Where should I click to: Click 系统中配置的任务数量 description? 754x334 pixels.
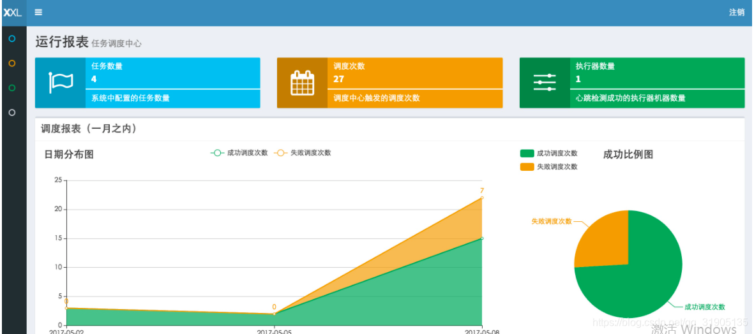point(130,98)
